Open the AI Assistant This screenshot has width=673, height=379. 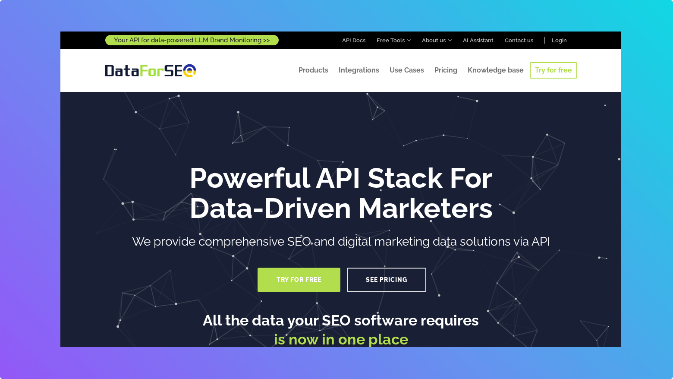click(478, 40)
